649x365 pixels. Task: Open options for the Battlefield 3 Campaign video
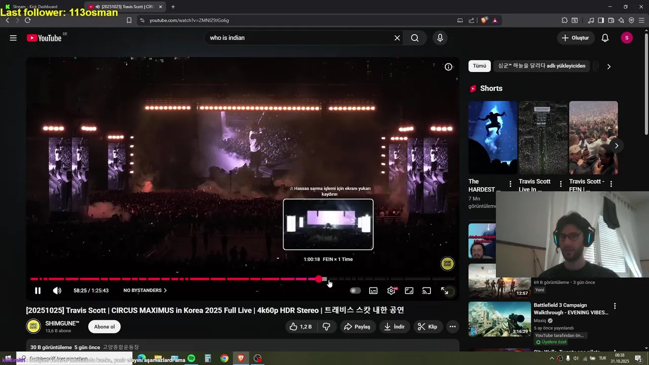[x=615, y=306]
